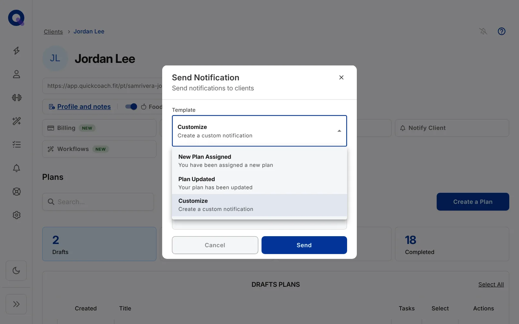Viewport: 519px width, 324px height.
Task: Click the Created column header
Action: pos(86,308)
